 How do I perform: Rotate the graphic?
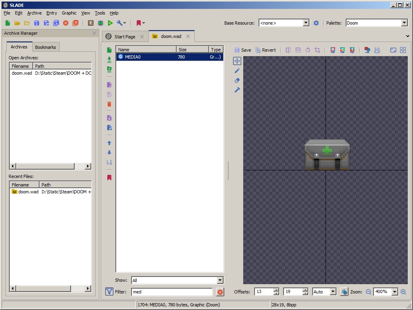click(x=308, y=50)
